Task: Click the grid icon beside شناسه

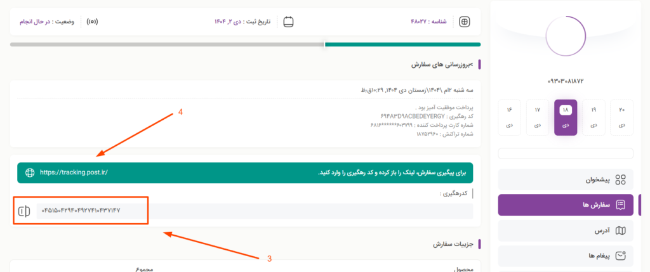Action: 465,22
